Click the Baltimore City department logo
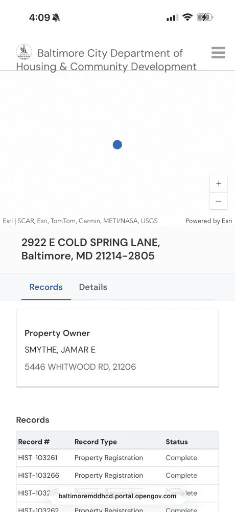This screenshot has height=512, width=235. (24, 52)
